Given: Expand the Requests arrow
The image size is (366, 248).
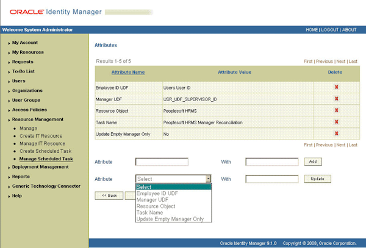Looking at the screenshot, I should point(9,62).
